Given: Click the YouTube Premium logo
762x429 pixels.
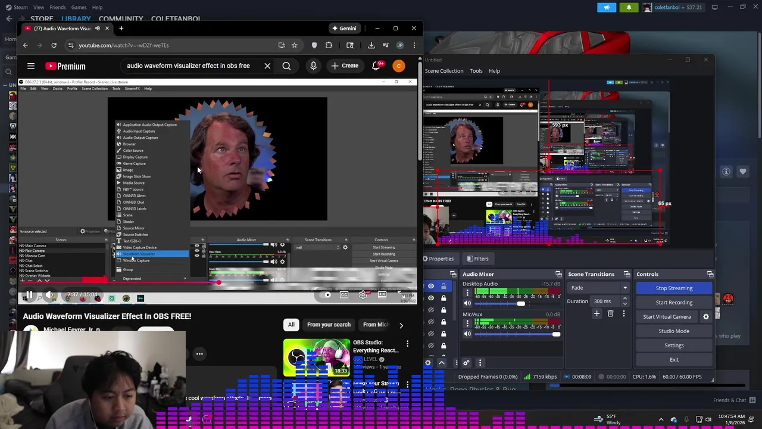Looking at the screenshot, I should (x=65, y=66).
